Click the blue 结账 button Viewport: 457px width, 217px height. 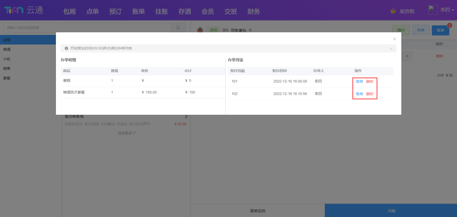coord(391,211)
